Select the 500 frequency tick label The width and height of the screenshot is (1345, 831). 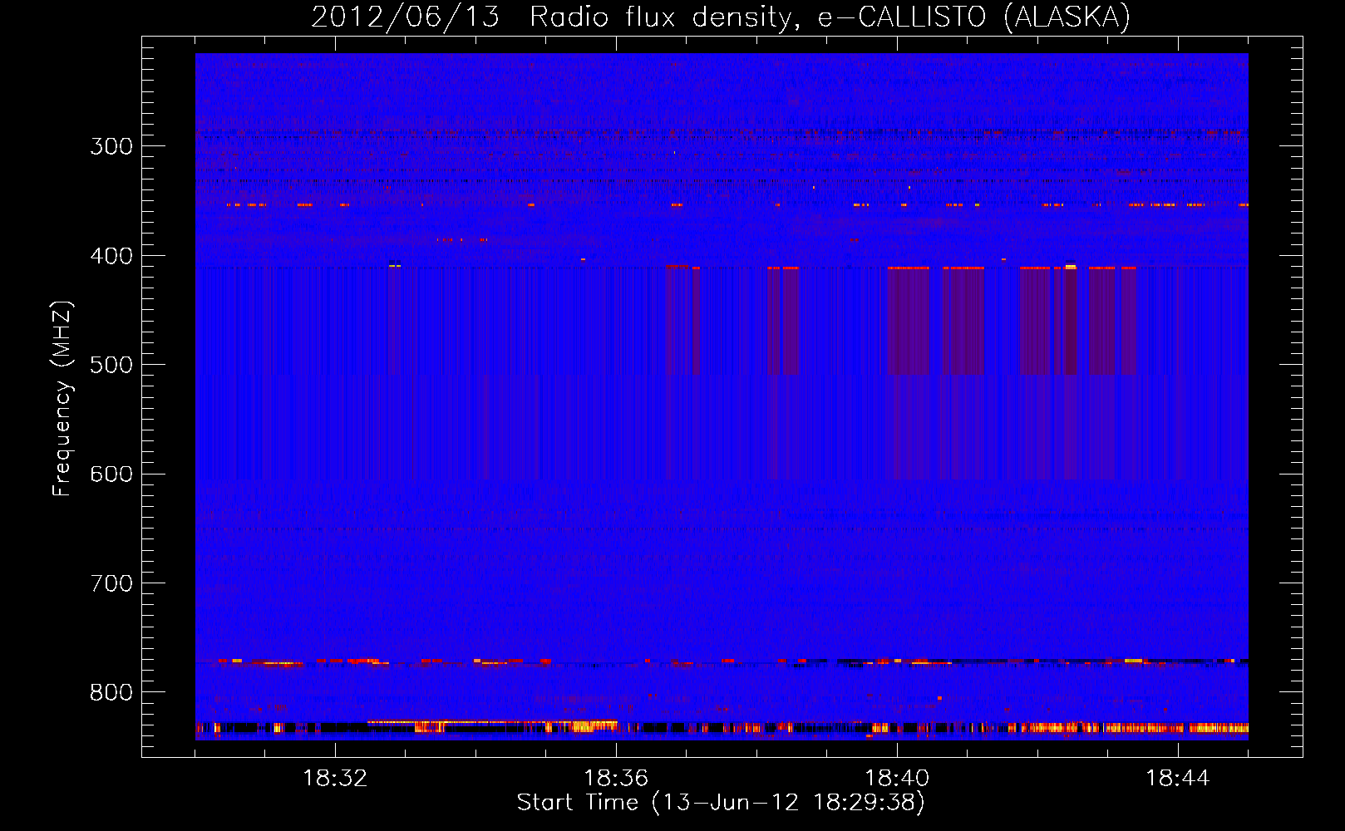pyautogui.click(x=111, y=365)
